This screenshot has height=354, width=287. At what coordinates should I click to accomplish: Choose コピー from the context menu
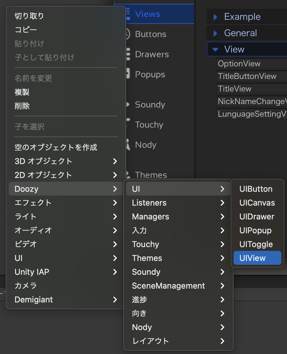pyautogui.click(x=66, y=30)
